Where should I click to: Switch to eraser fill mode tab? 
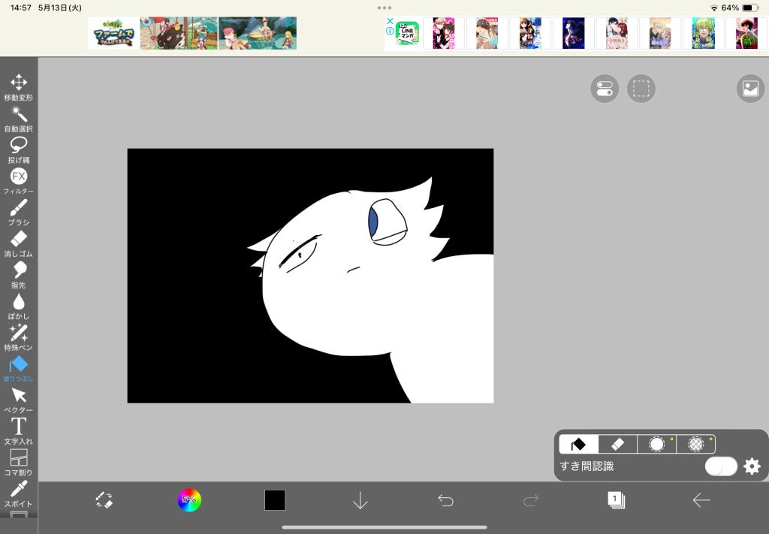[617, 444]
